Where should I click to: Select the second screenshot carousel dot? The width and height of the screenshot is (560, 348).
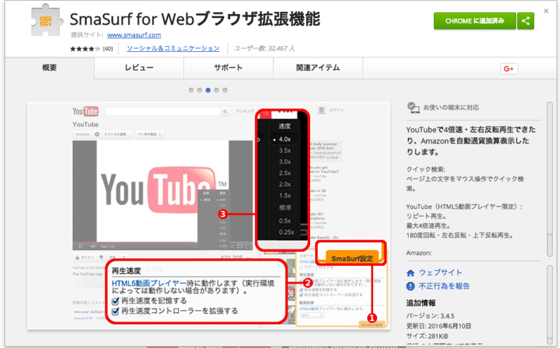pos(199,90)
